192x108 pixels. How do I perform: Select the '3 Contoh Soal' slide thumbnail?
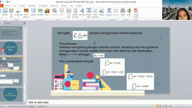11,48
